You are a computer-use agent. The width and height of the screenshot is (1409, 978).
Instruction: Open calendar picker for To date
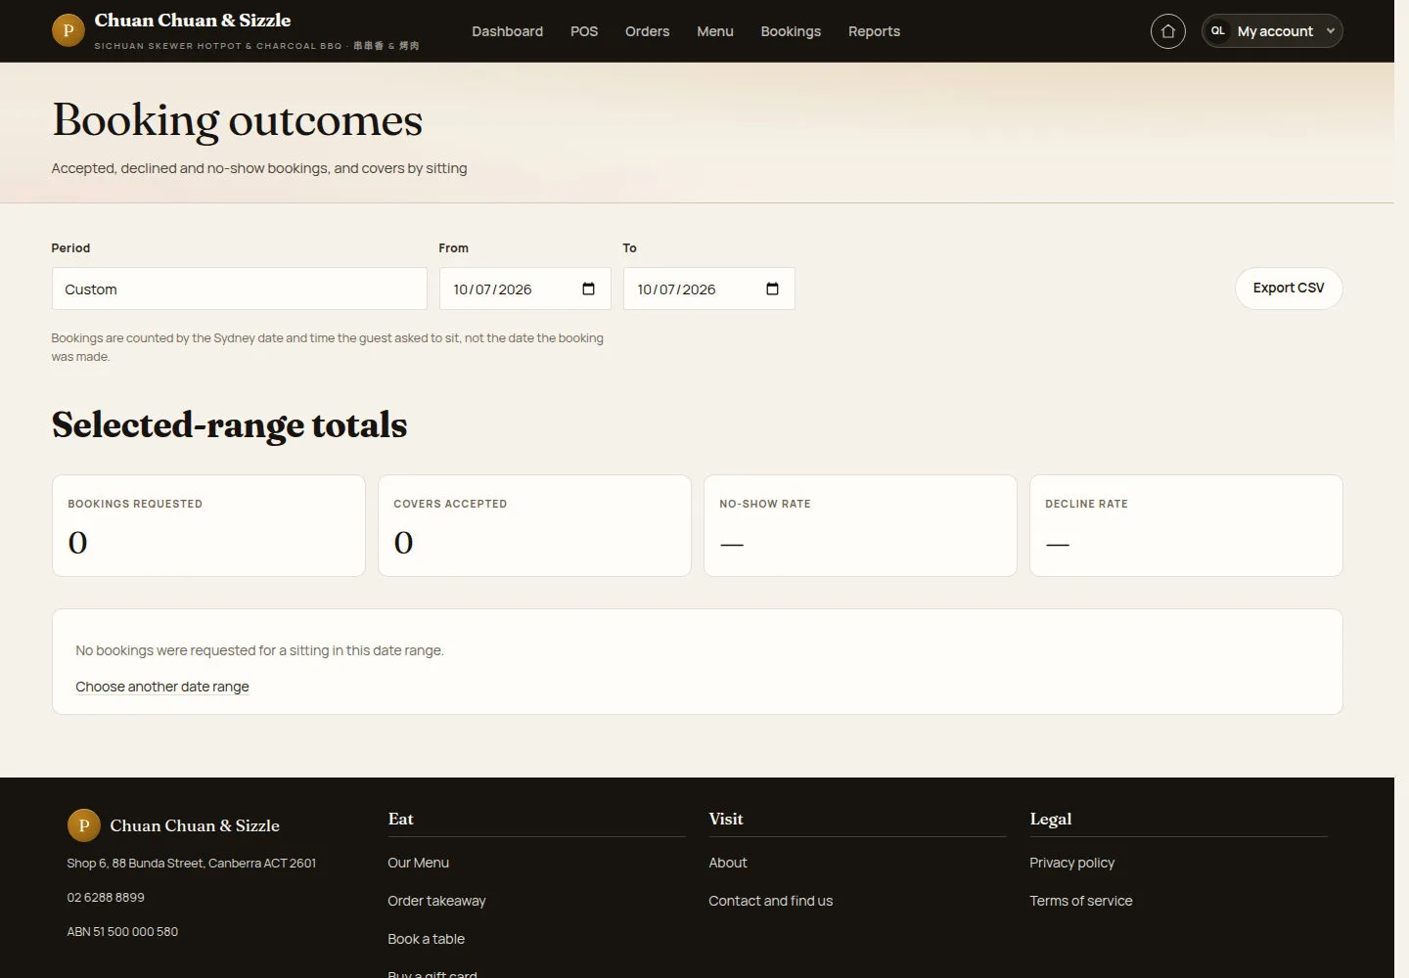(x=772, y=289)
